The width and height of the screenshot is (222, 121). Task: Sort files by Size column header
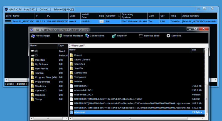click(197, 50)
